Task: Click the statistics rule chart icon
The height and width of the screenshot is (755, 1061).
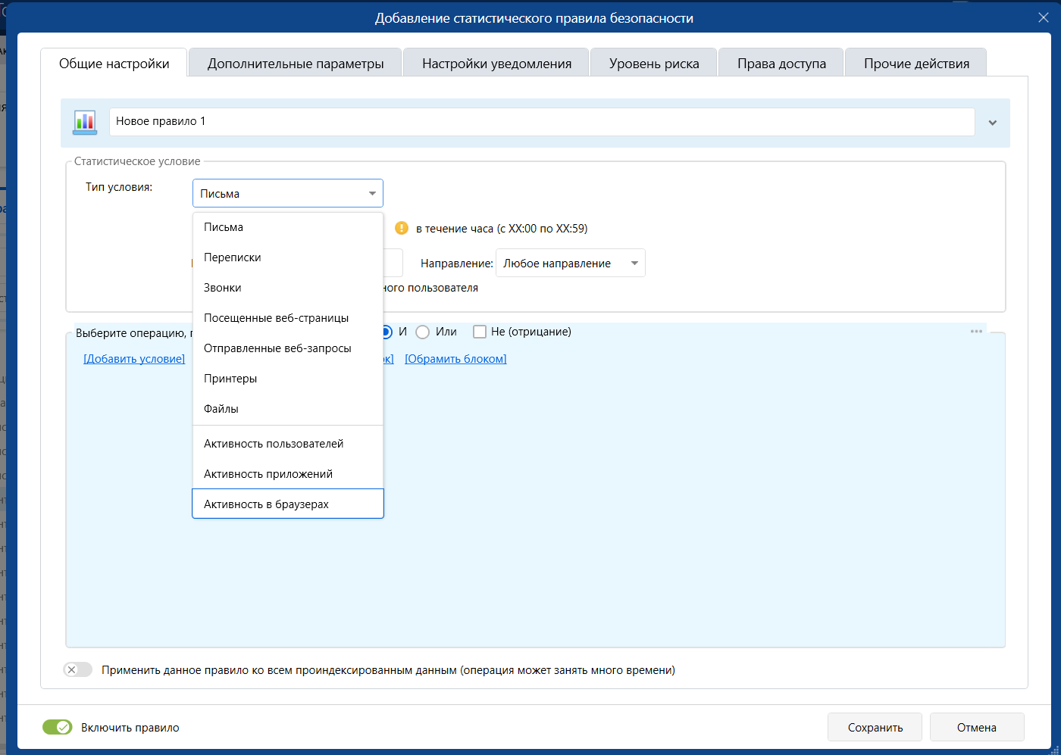Action: pyautogui.click(x=85, y=122)
